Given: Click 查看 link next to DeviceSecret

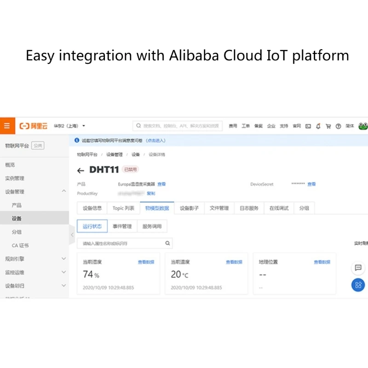Looking at the screenshot, I should pos(311,184).
